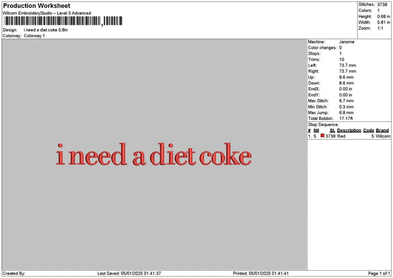Click the 'Stop Sequence:' heading
The image size is (393, 278).
(x=324, y=125)
